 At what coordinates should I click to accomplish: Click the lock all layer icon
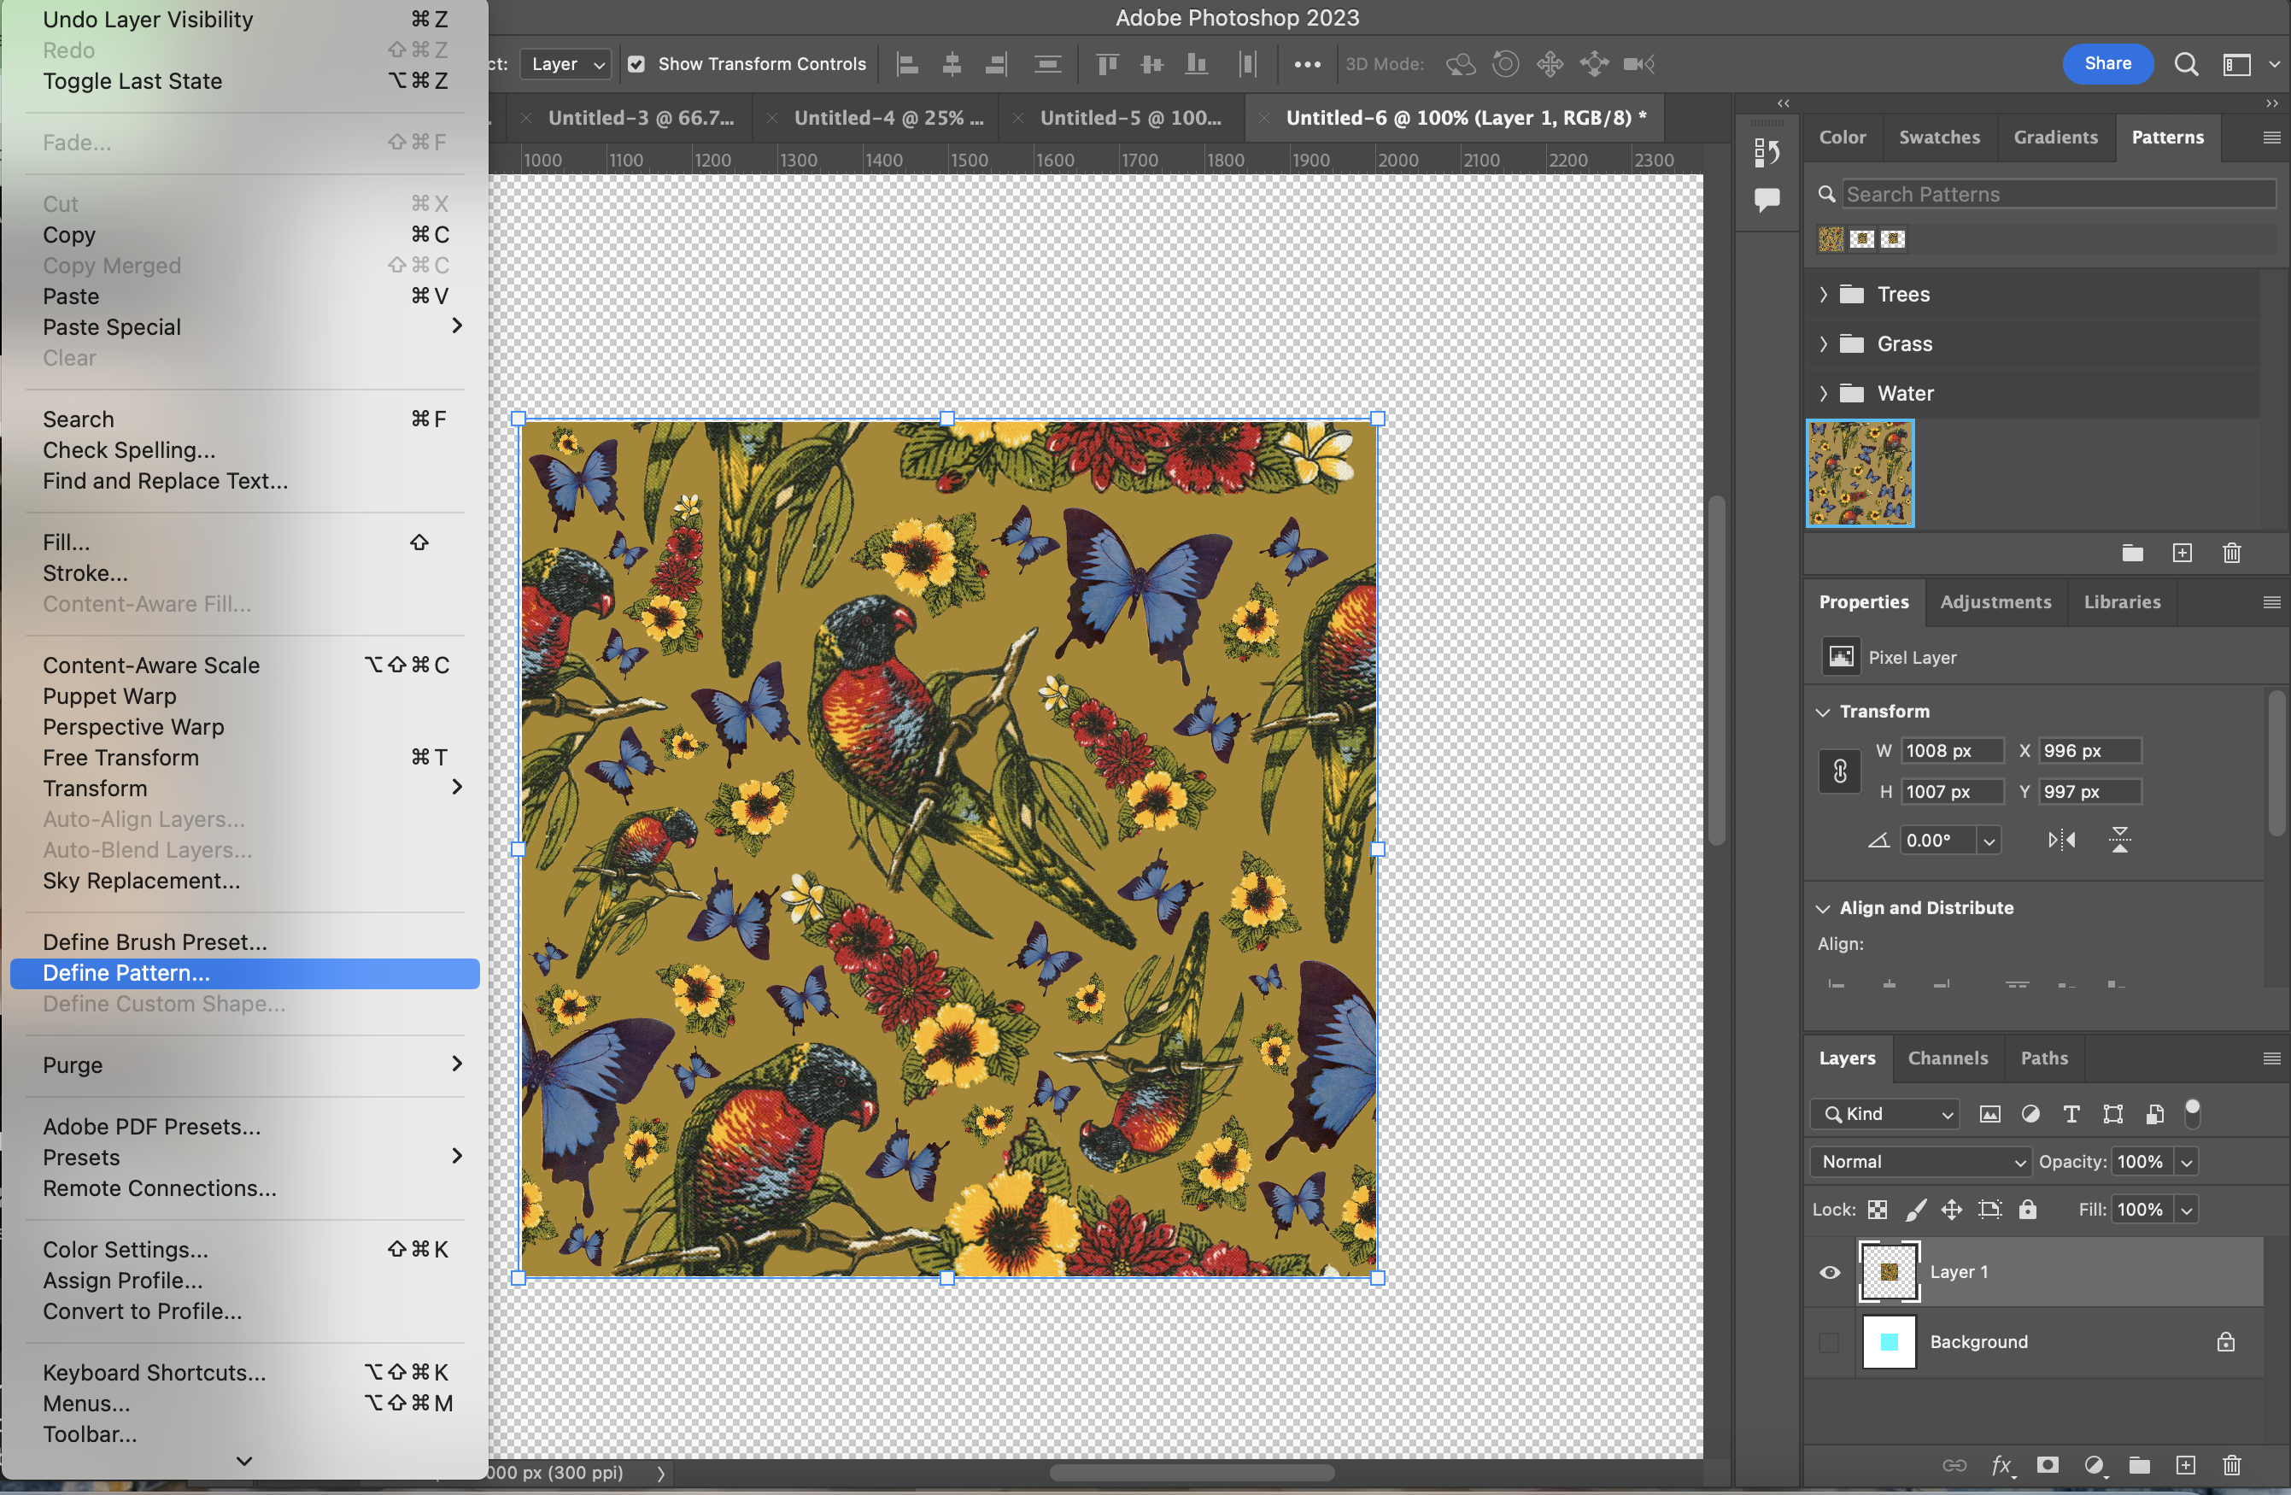[2028, 1209]
